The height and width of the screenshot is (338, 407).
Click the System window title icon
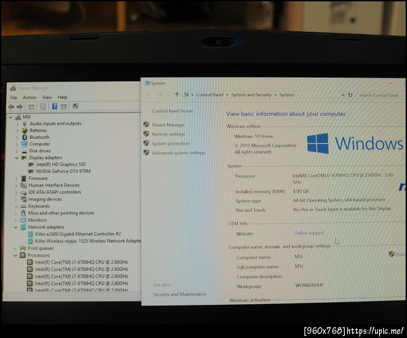point(147,83)
